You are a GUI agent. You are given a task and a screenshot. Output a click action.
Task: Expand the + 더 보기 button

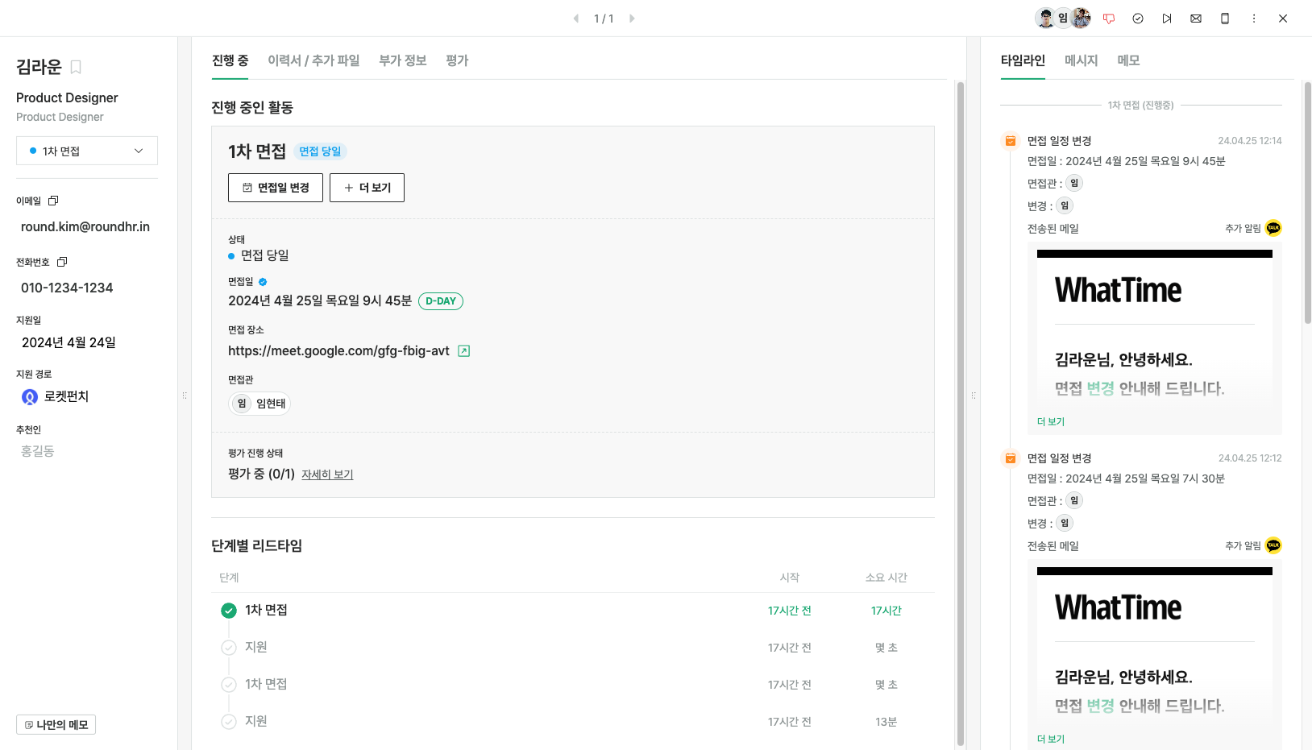[367, 188]
